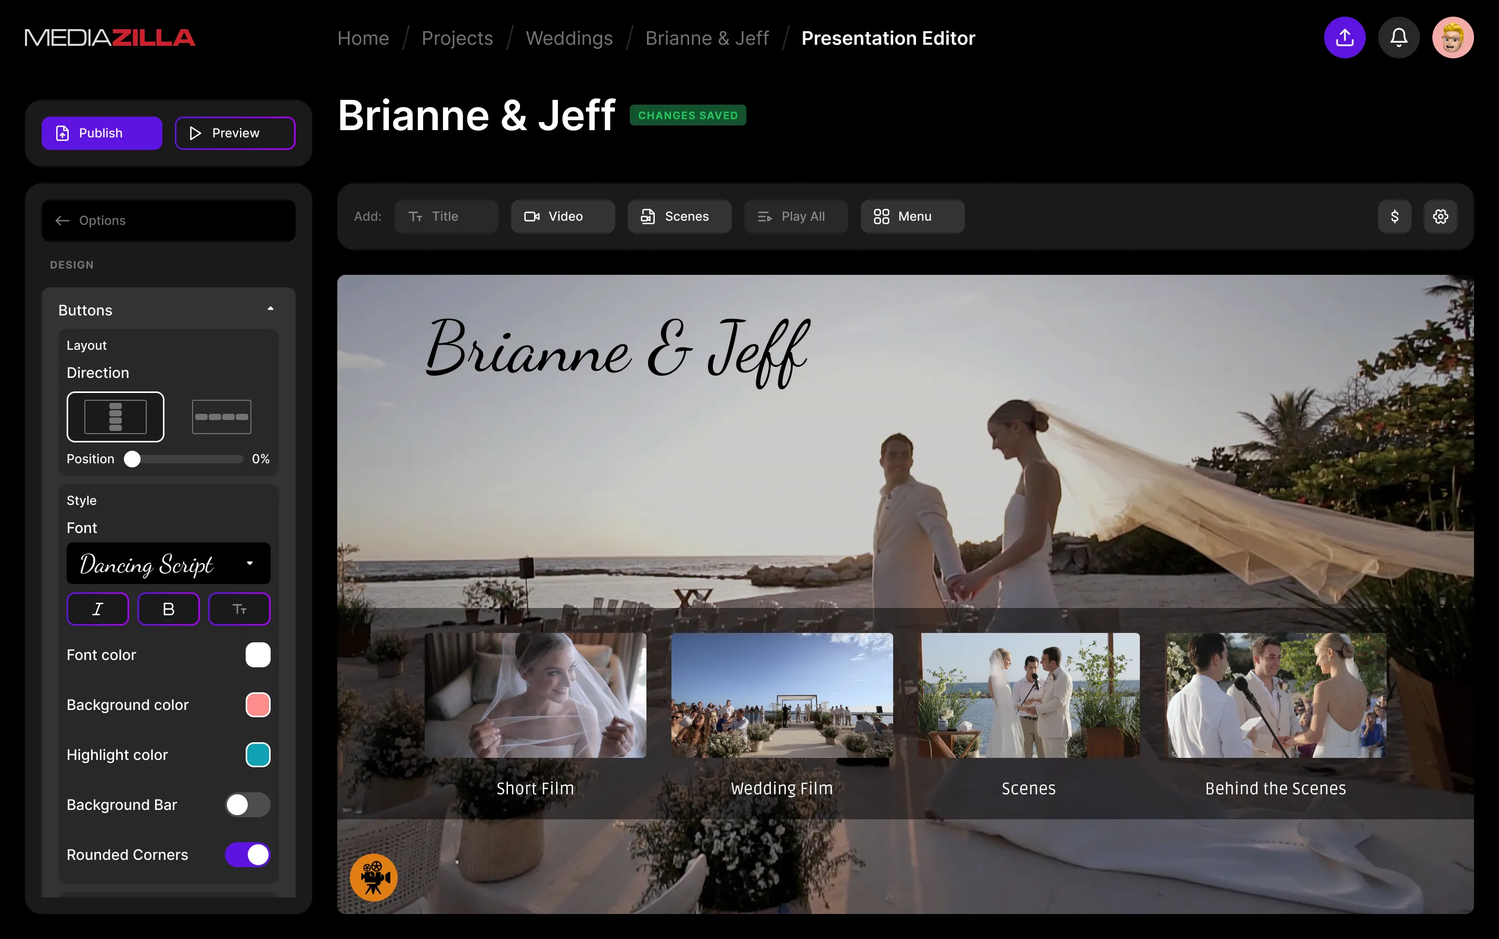Viewport: 1499px width, 939px height.
Task: Select vertical button direction layout
Action: [x=116, y=417]
